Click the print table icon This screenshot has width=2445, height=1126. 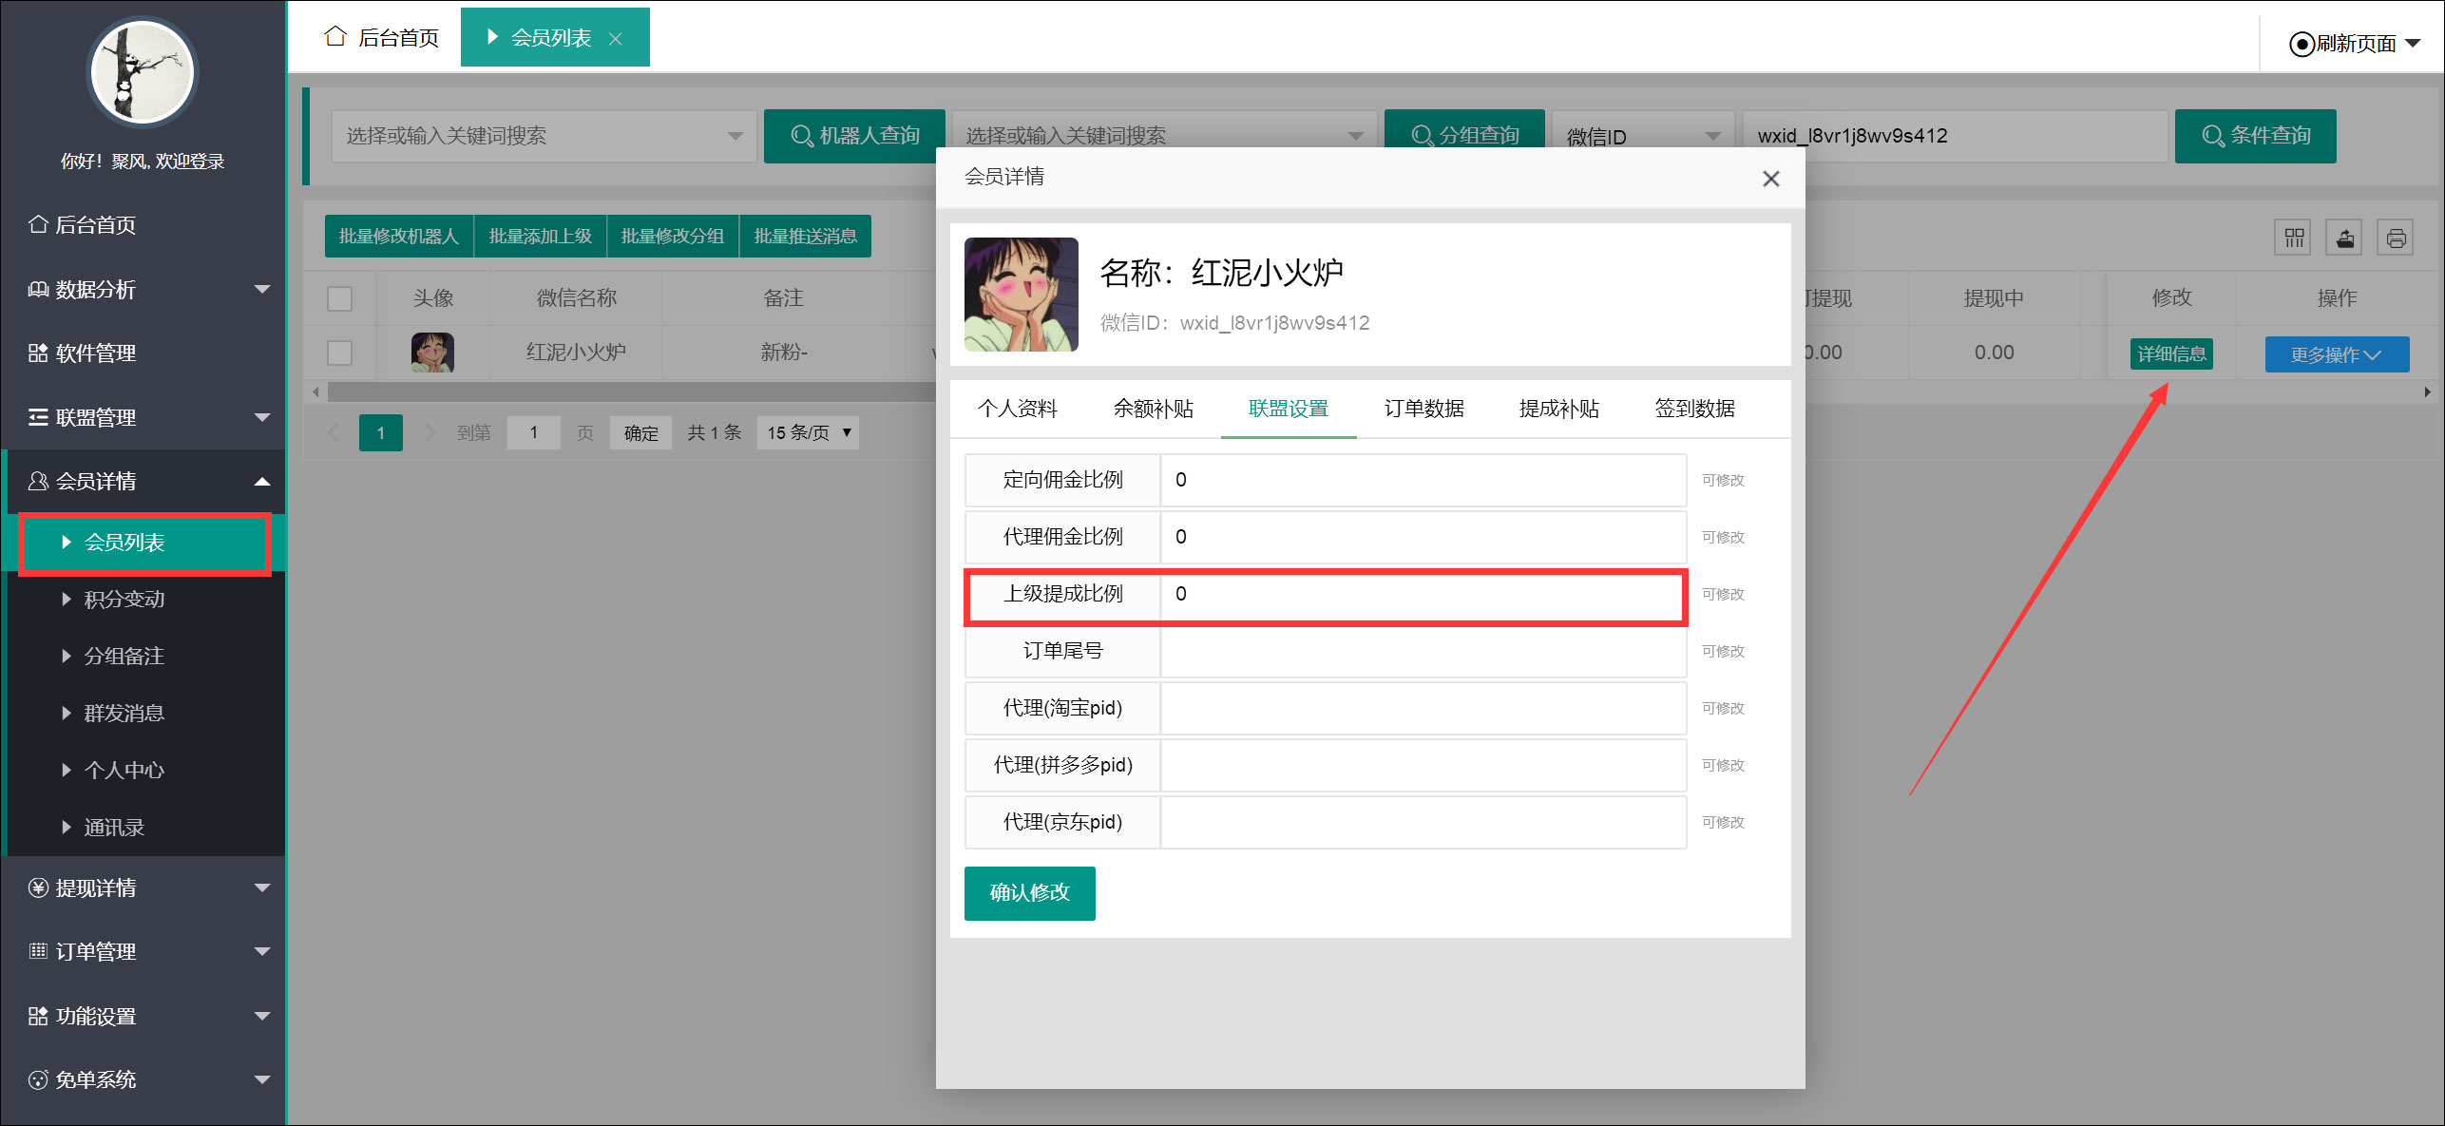tap(2395, 238)
